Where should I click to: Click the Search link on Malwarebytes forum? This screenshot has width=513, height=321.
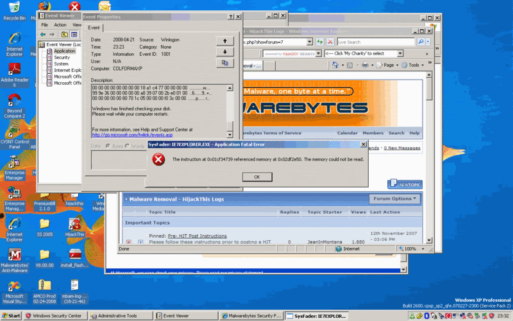(396, 133)
